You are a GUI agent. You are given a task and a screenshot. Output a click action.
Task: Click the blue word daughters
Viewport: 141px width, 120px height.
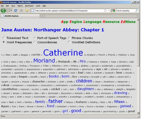(x=85, y=89)
